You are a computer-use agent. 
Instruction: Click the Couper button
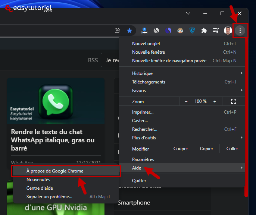tap(181, 149)
